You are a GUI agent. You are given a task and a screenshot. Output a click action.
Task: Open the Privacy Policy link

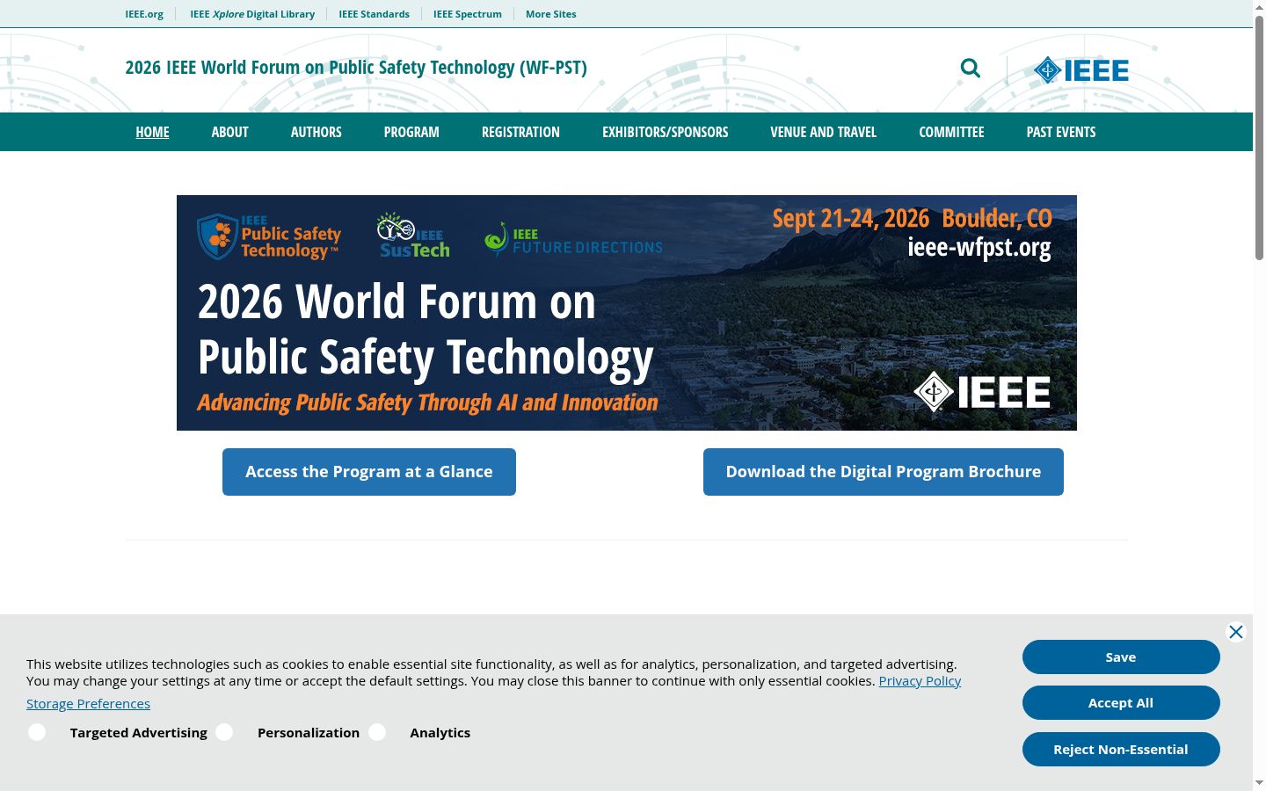920,681
